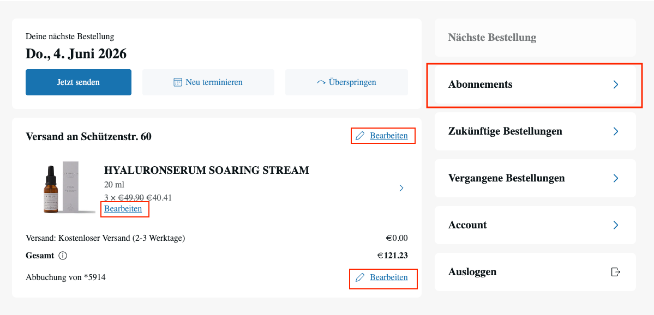Screen dimensions: 654x315
Task: Open the Account menu item
Action: (x=467, y=225)
